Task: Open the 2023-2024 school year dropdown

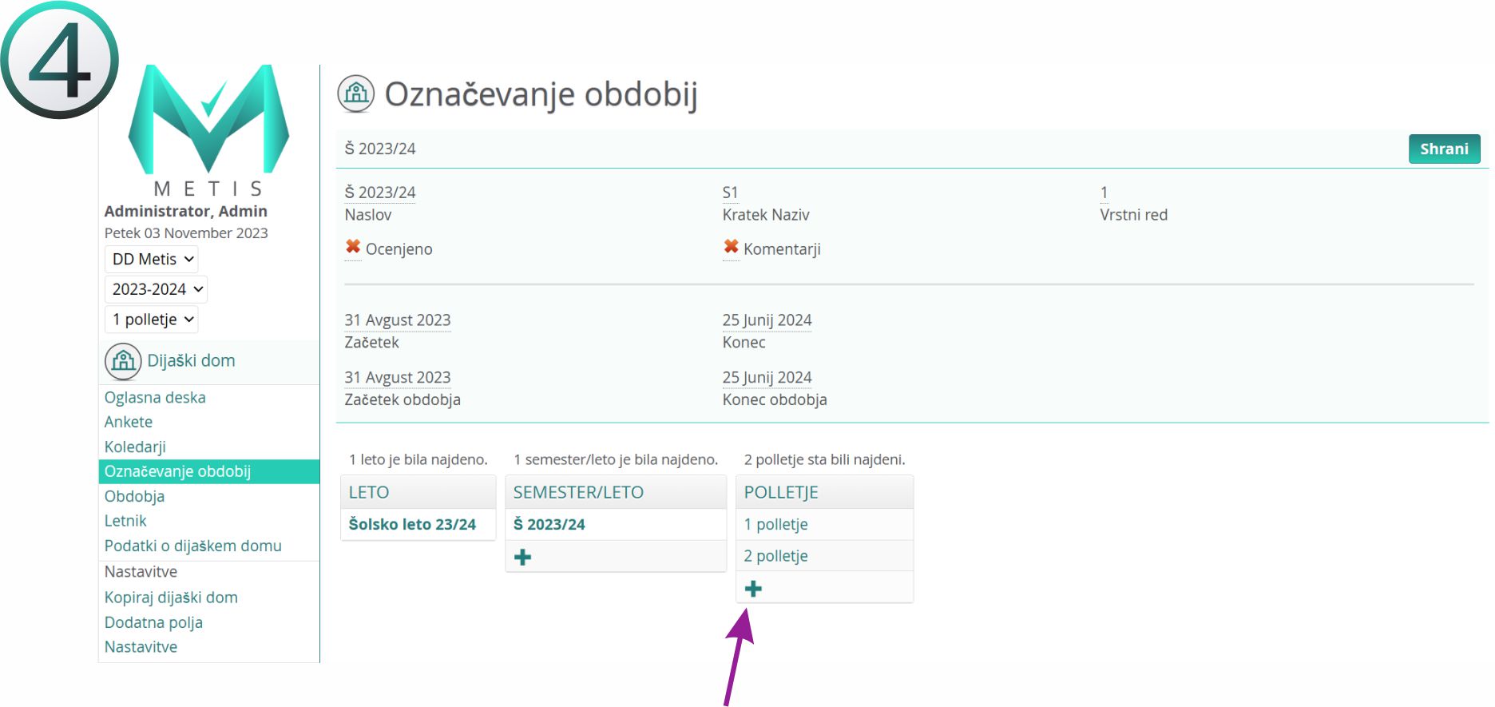Action: point(157,289)
